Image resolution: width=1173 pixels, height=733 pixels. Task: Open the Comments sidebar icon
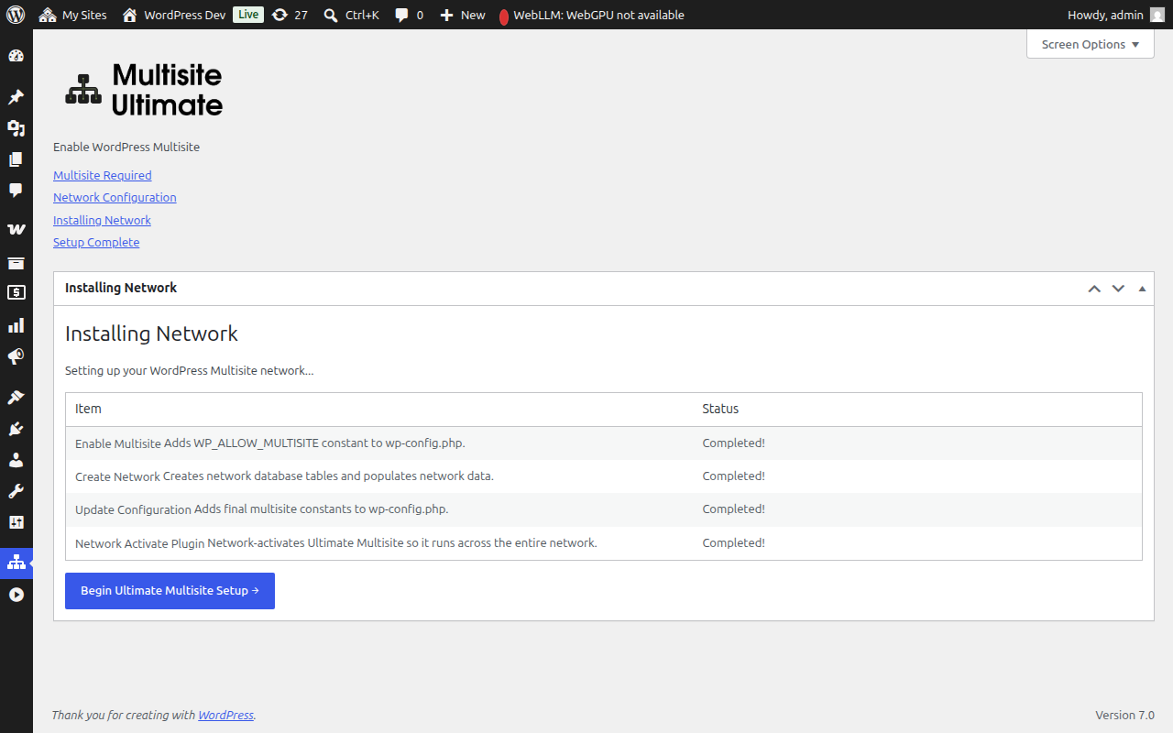point(16,191)
